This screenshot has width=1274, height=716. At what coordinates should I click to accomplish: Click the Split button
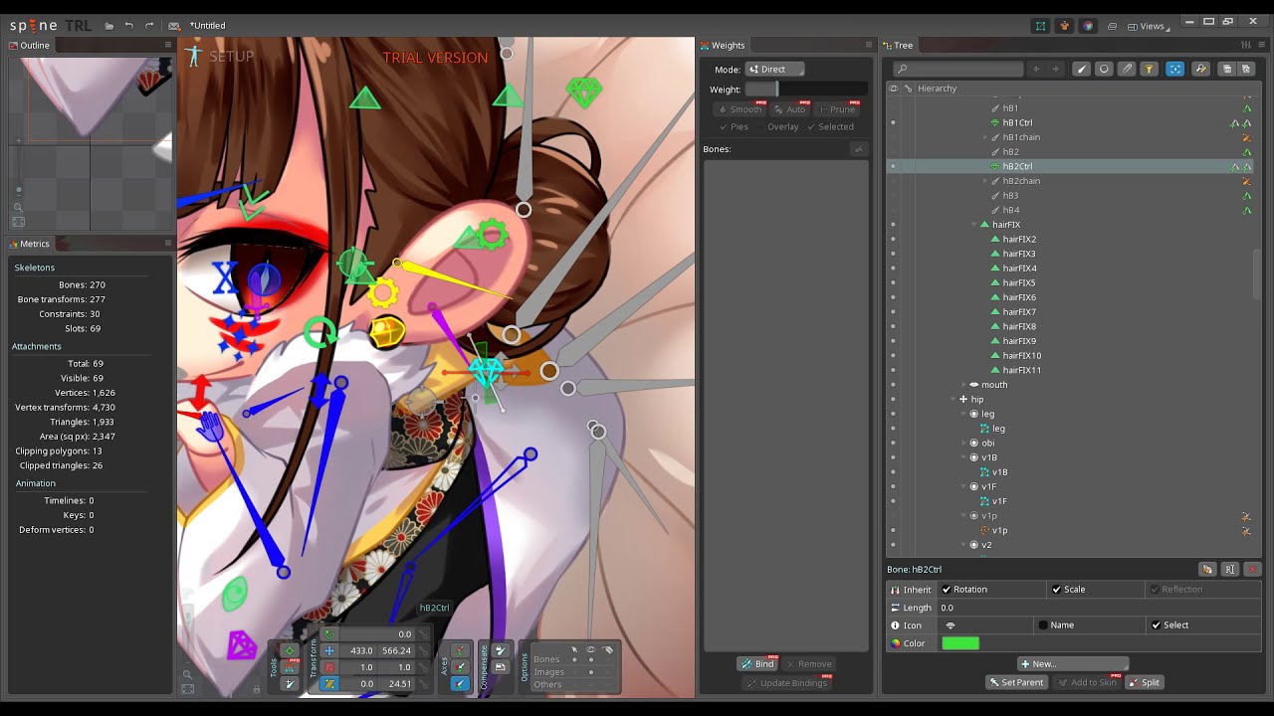pyautogui.click(x=1145, y=682)
